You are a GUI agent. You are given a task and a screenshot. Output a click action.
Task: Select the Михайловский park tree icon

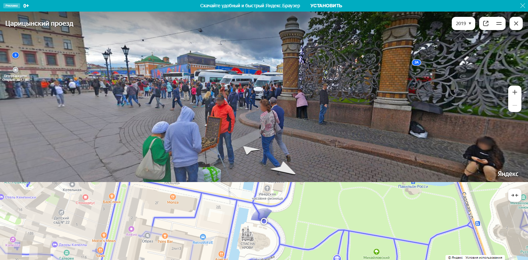tap(376, 252)
